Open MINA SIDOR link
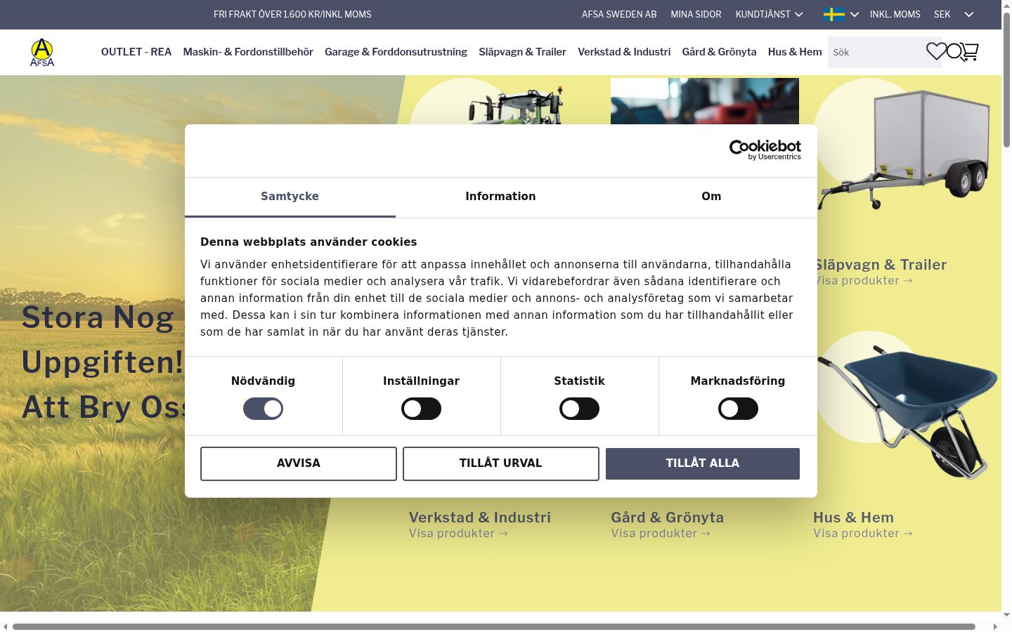The image size is (1012, 632). (696, 14)
